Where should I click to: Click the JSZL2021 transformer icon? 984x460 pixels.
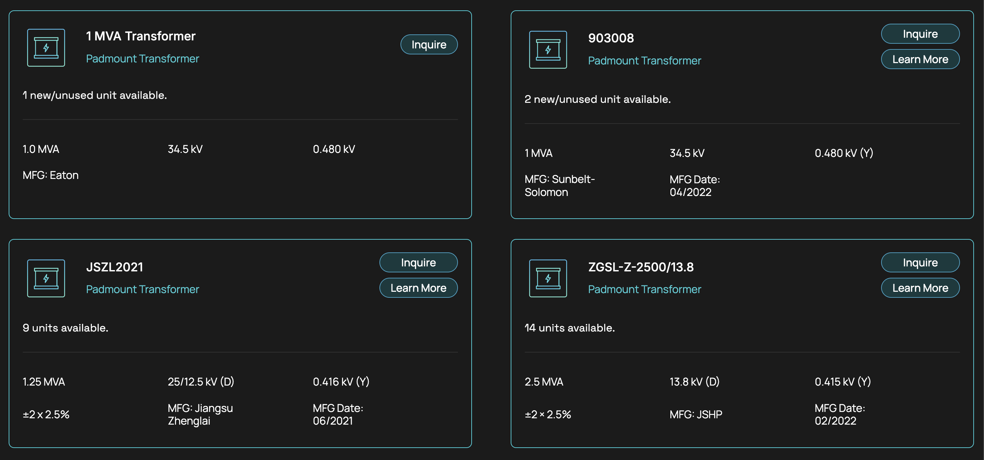[x=46, y=278]
